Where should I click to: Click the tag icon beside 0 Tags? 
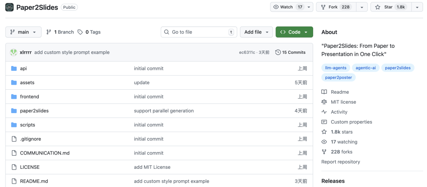tap(80, 32)
